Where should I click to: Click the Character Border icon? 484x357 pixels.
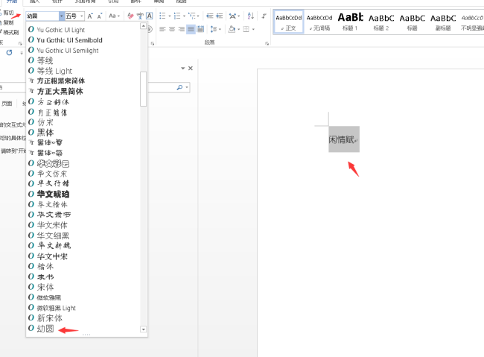point(150,16)
